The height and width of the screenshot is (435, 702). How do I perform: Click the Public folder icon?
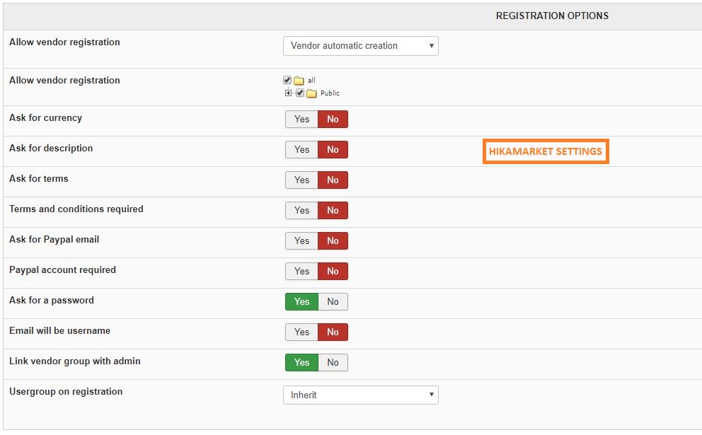(x=311, y=93)
